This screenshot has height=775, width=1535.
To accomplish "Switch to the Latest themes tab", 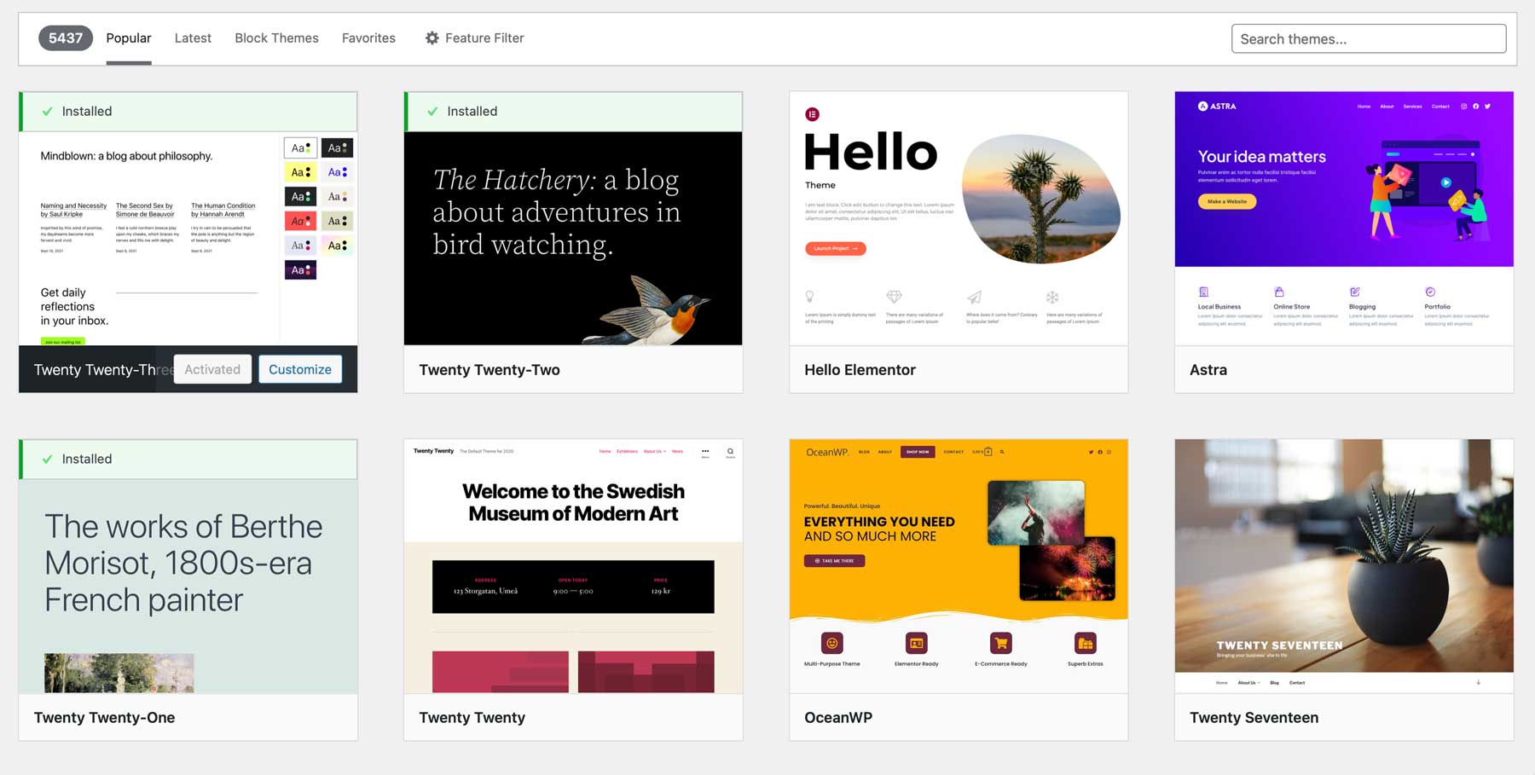I will point(193,38).
